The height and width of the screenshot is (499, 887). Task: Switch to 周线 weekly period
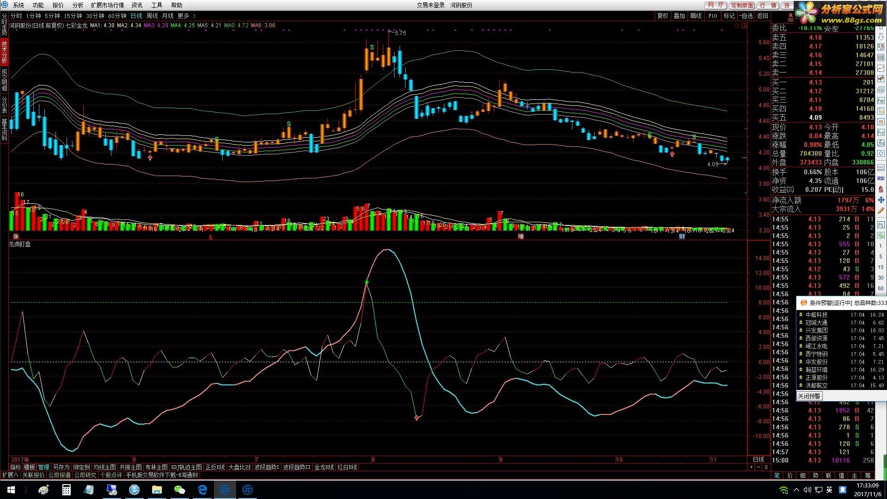[x=152, y=16]
